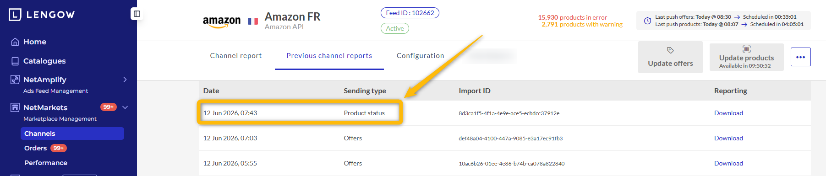The width and height of the screenshot is (826, 176).
Task: Collapse the sidebar panel toggle icon
Action: [x=137, y=14]
